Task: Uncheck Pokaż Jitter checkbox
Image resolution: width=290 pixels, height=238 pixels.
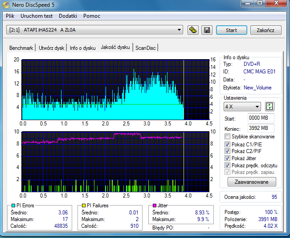Action: [x=227, y=158]
